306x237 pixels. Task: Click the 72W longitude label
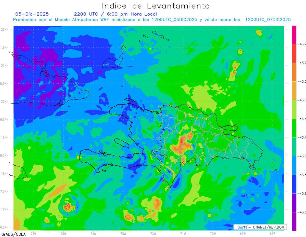click(153, 233)
